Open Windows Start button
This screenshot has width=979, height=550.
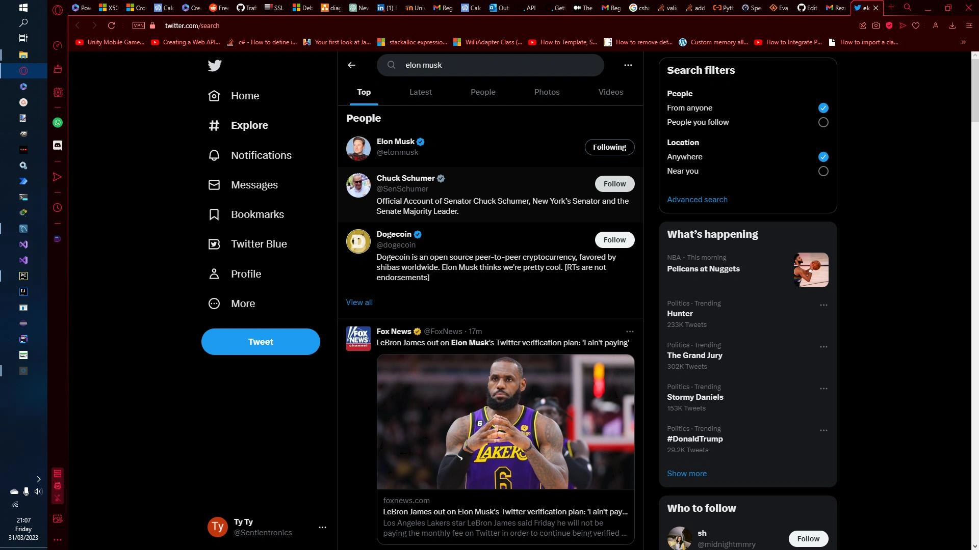click(23, 8)
